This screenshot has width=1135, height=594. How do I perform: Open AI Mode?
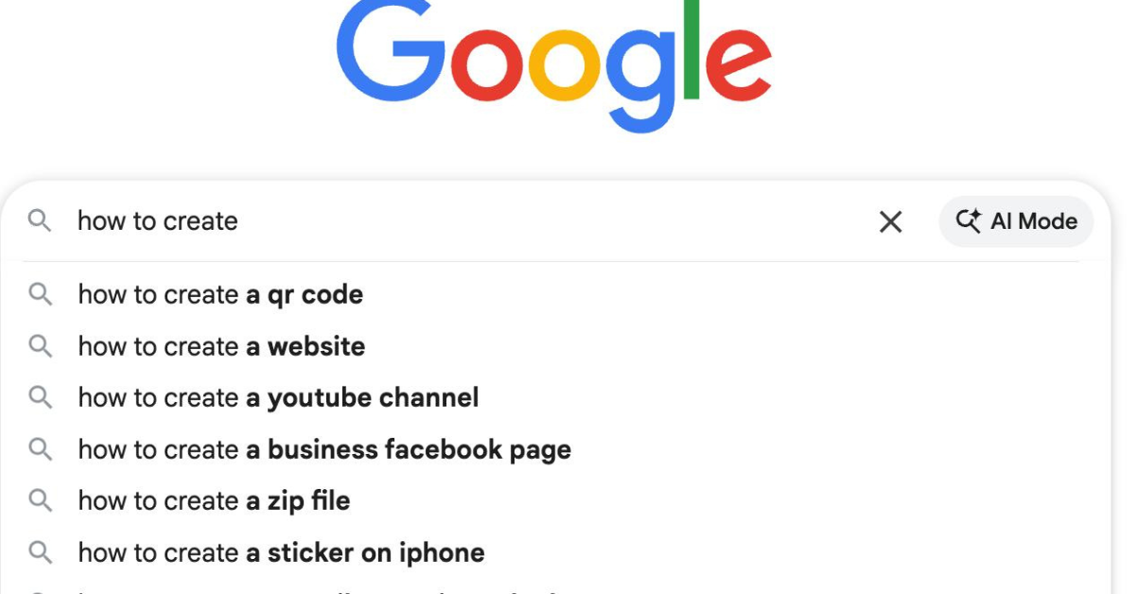coord(1016,221)
